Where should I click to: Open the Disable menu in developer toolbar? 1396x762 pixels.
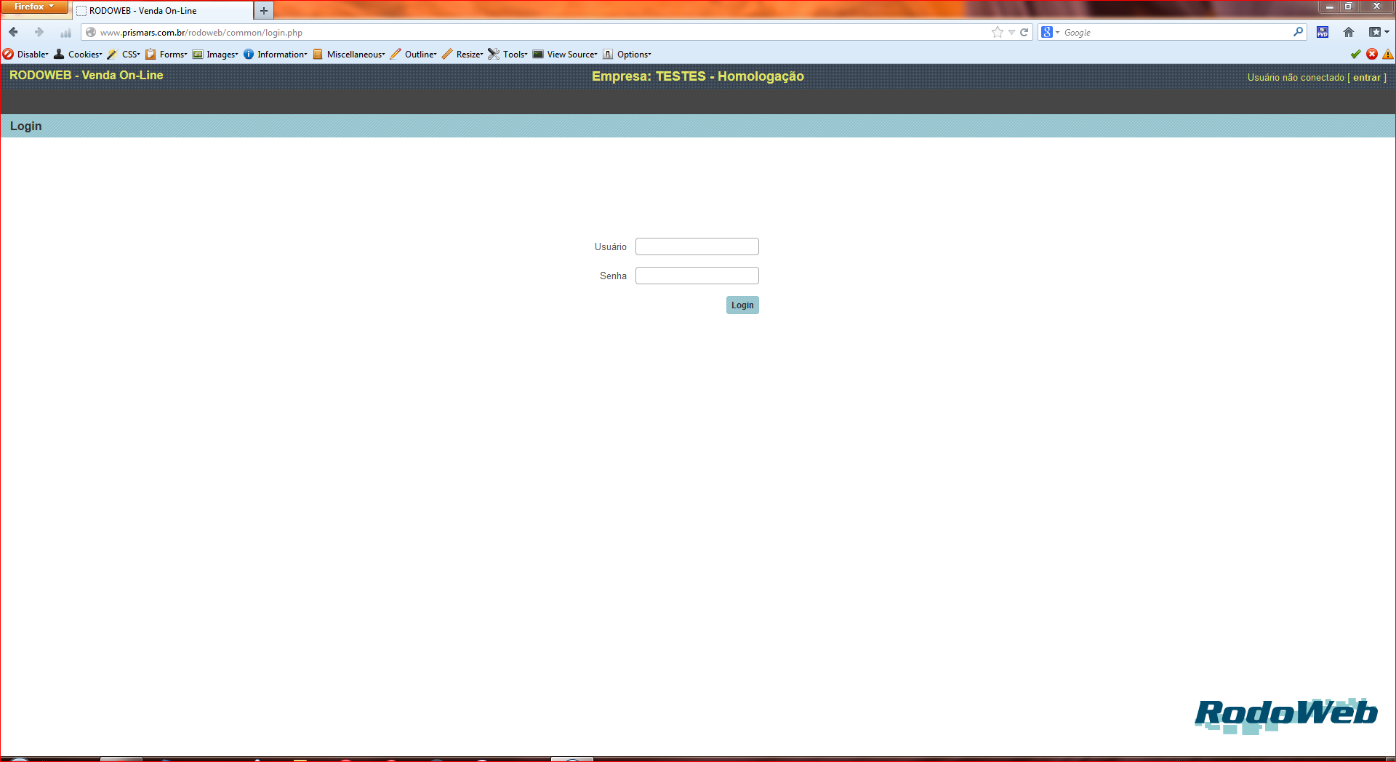25,54
